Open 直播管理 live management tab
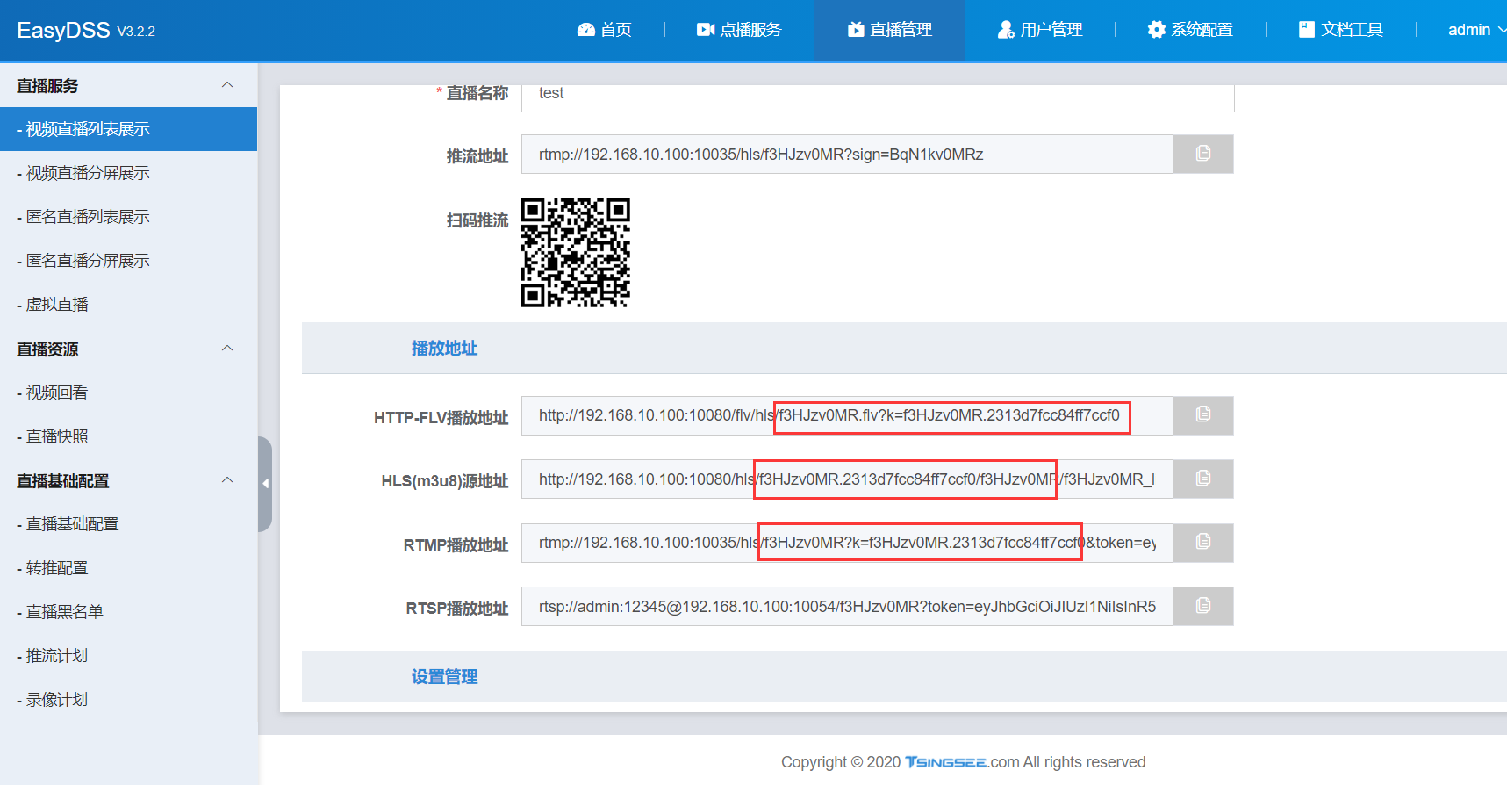1507x785 pixels. pyautogui.click(x=890, y=30)
